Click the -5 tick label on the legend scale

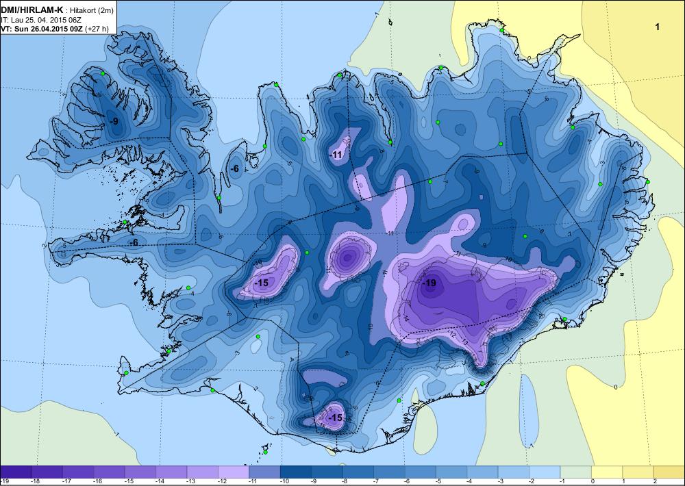tap(438, 482)
